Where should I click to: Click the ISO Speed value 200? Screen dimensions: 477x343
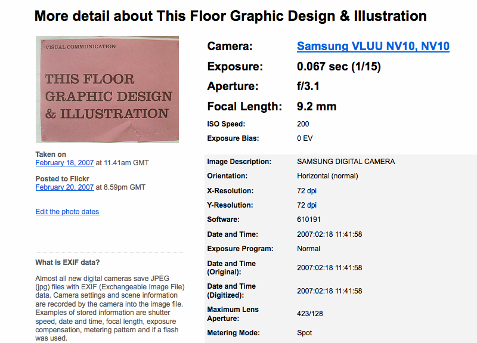pos(303,124)
